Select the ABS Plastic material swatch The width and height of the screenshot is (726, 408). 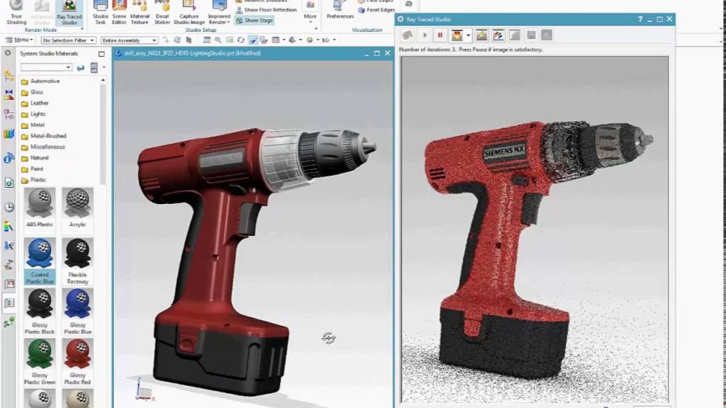point(39,209)
